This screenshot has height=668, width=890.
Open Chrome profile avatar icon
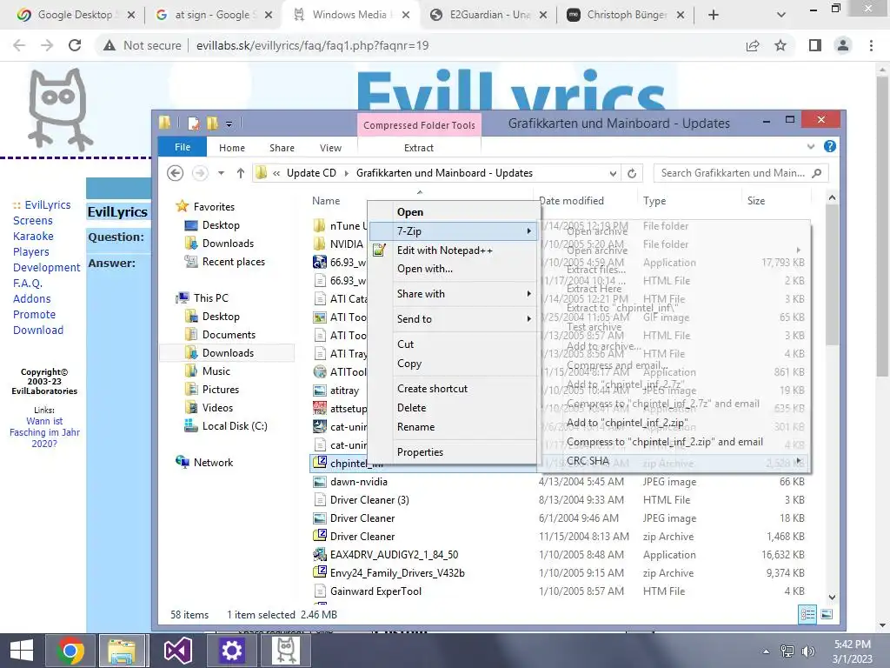(843, 45)
